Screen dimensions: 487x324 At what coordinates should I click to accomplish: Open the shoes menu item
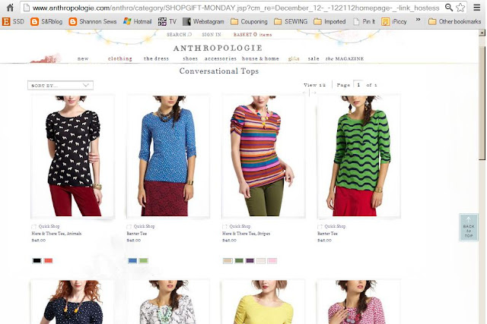190,58
